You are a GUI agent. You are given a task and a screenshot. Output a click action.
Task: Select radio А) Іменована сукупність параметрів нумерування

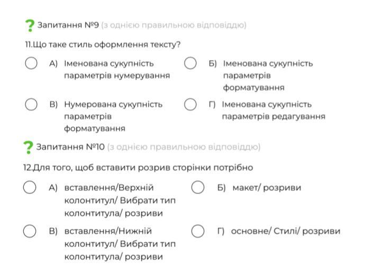coord(31,63)
